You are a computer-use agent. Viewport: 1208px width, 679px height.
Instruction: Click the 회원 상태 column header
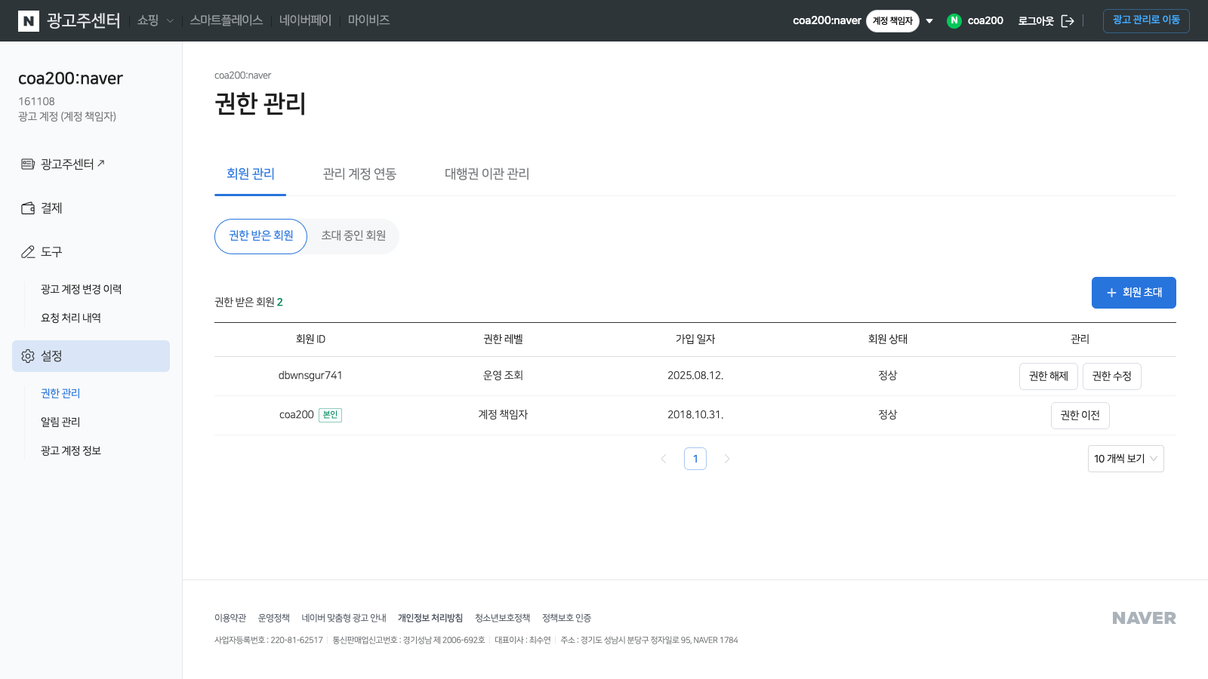(888, 339)
